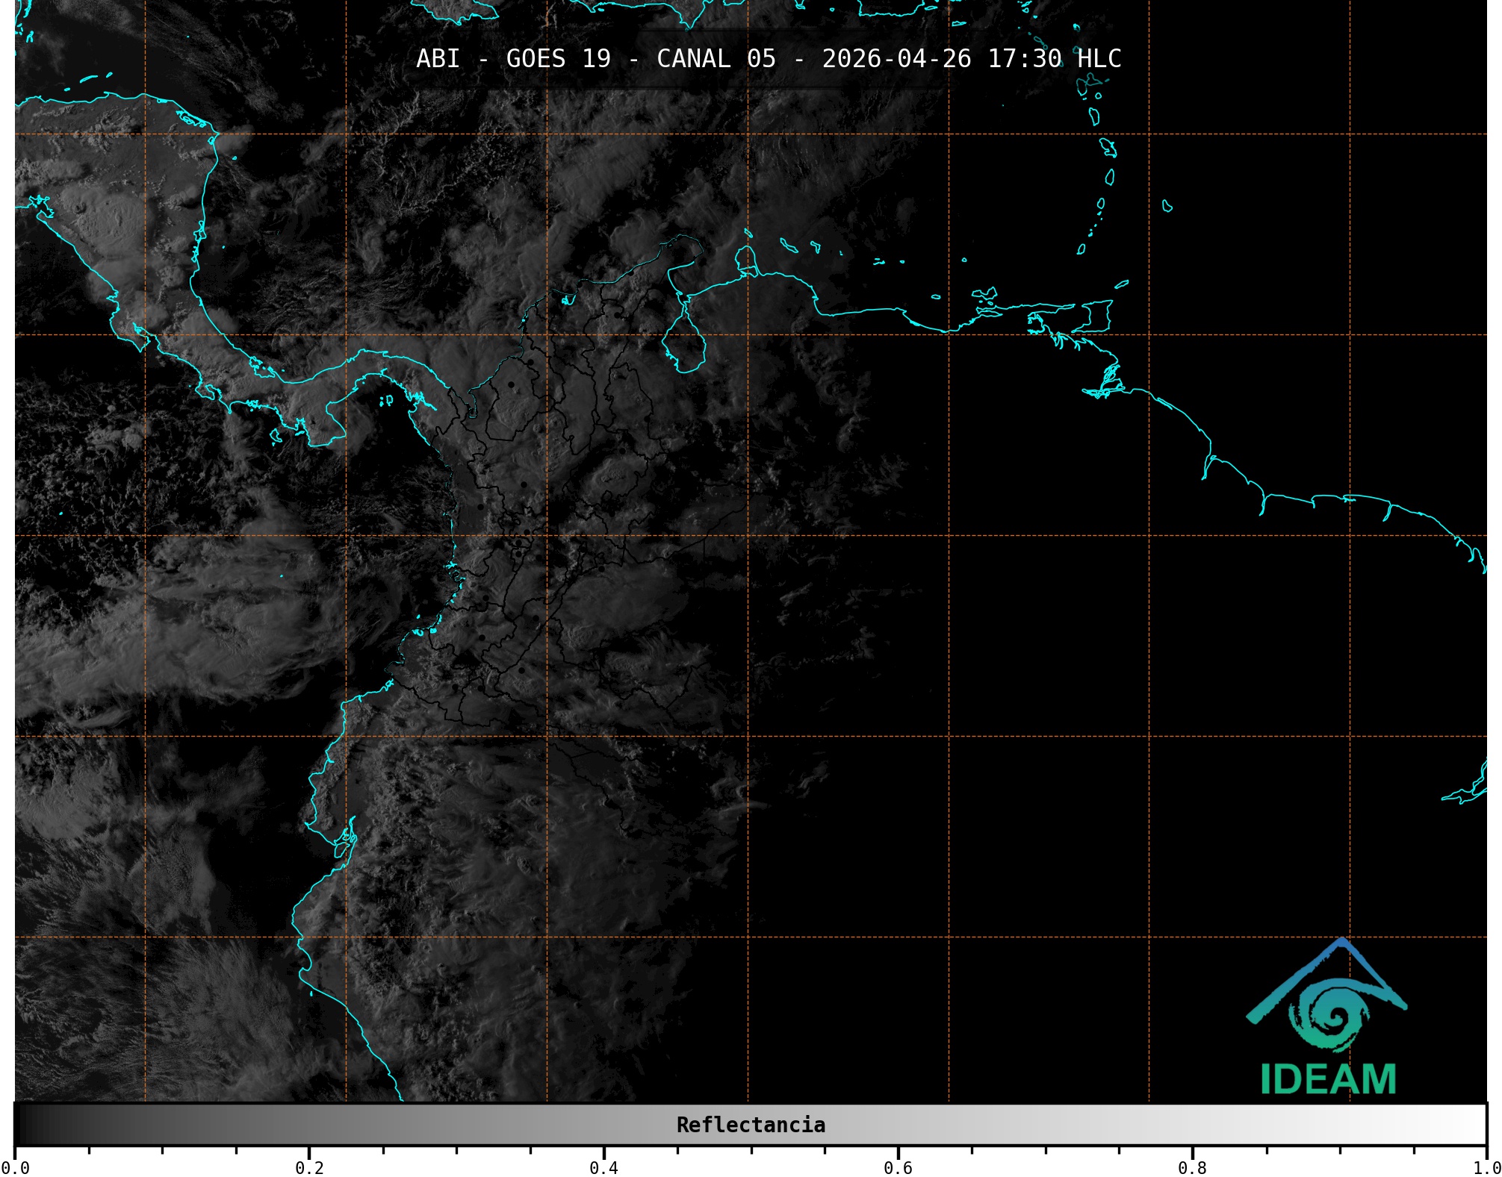Click the date '2026-04-26' in the title
This screenshot has width=1502, height=1177.
click(896, 59)
